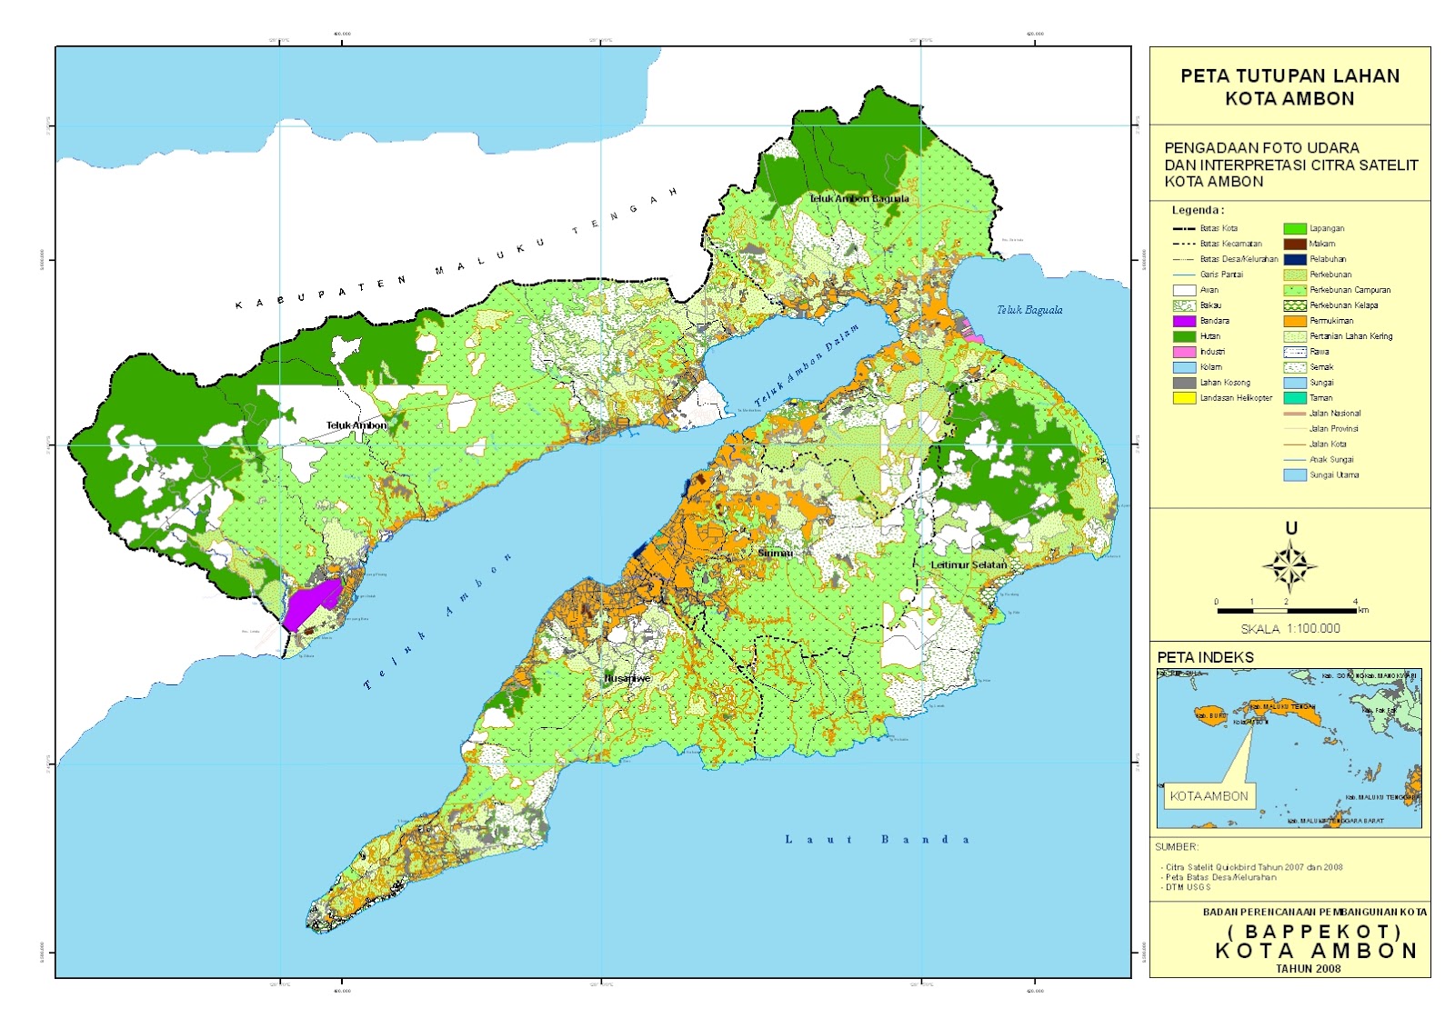Click the Perkebunan dotted legend swatch

point(1295,274)
